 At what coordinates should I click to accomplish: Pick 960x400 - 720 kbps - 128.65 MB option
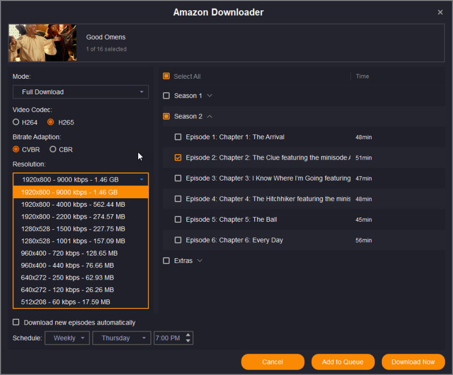point(81,253)
